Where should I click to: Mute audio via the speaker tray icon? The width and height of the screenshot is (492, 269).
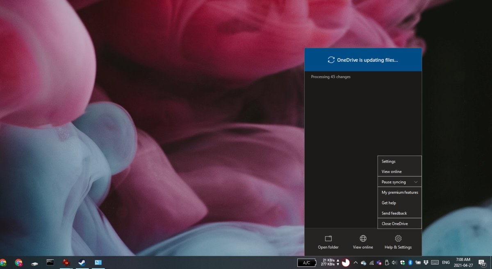coord(394,263)
